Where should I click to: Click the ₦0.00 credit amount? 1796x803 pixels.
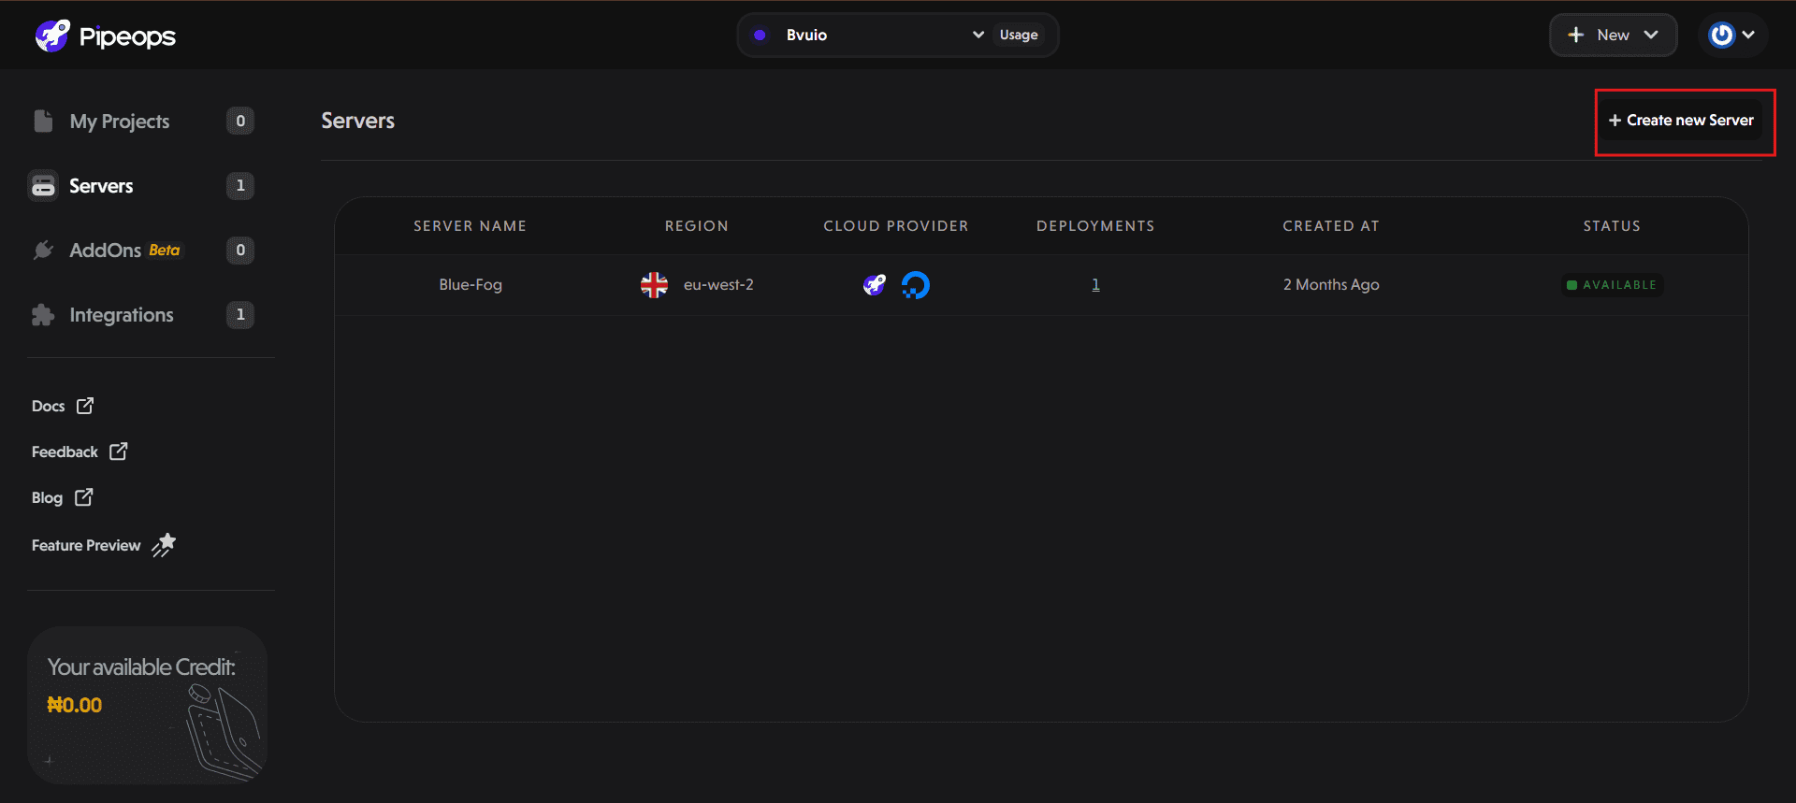tap(75, 705)
